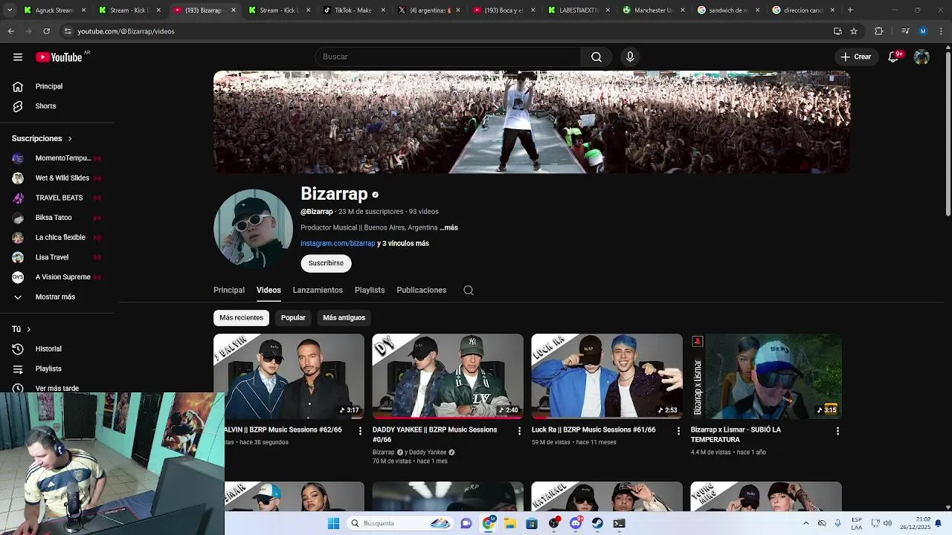
Task: Open Historial in the sidebar
Action: point(49,349)
